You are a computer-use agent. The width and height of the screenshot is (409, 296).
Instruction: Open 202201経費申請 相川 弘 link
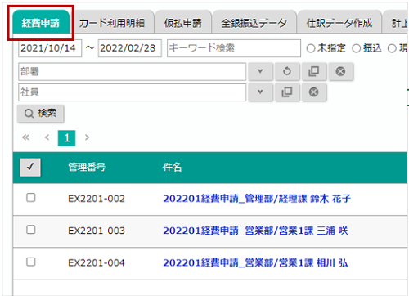point(255,263)
